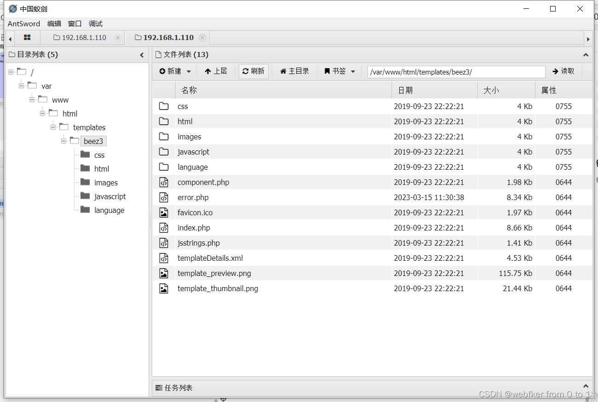Click images folder icon in file list
This screenshot has height=402, width=598.
coord(164,137)
